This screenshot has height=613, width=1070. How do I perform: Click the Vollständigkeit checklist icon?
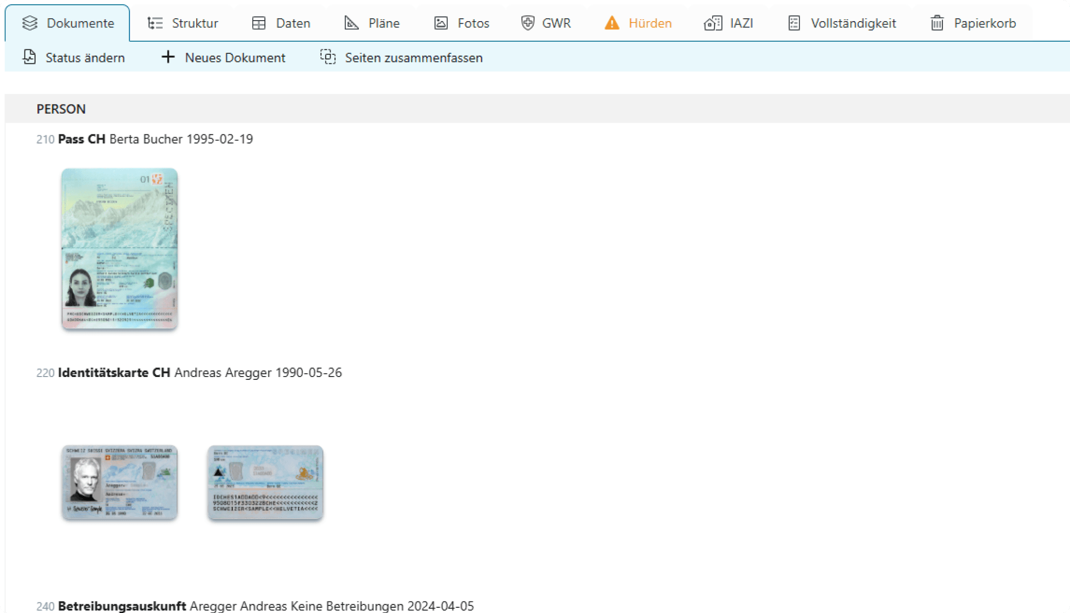(794, 23)
